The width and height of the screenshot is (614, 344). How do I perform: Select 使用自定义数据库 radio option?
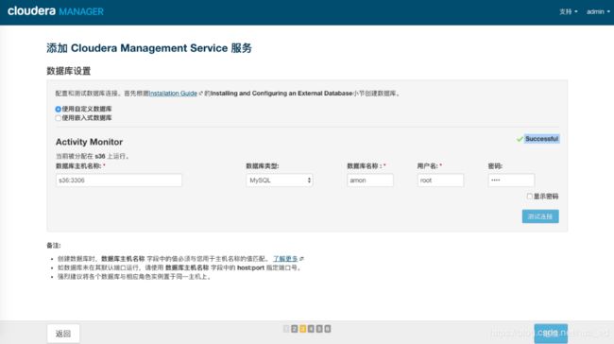point(58,109)
